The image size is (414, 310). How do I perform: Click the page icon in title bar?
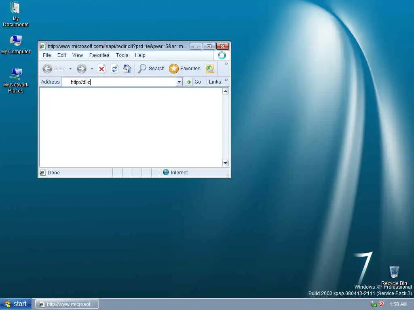[42, 46]
